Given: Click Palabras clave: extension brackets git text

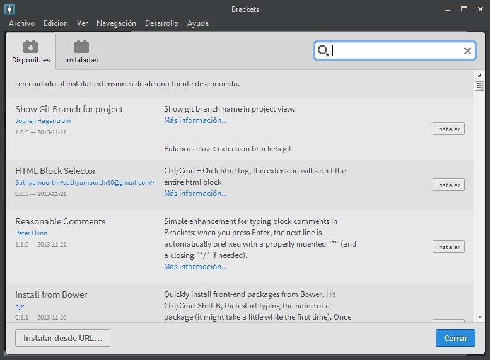Looking at the screenshot, I should coord(228,149).
